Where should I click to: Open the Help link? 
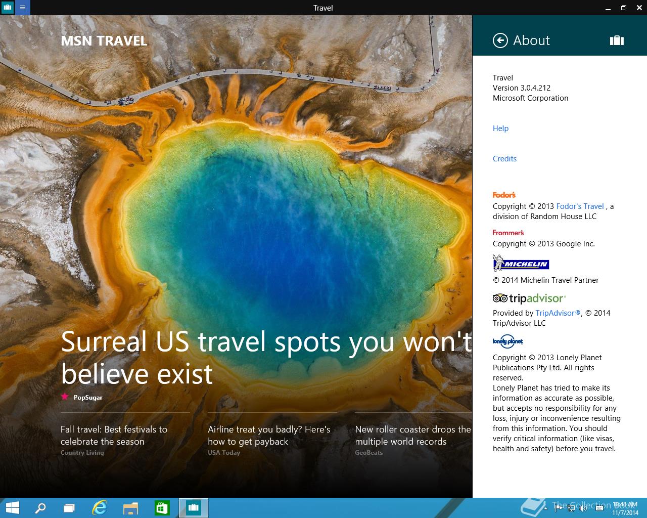pos(500,128)
